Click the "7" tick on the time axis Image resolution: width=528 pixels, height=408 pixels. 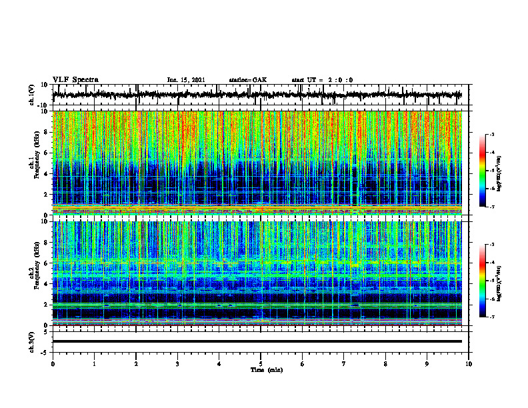tap(344, 364)
